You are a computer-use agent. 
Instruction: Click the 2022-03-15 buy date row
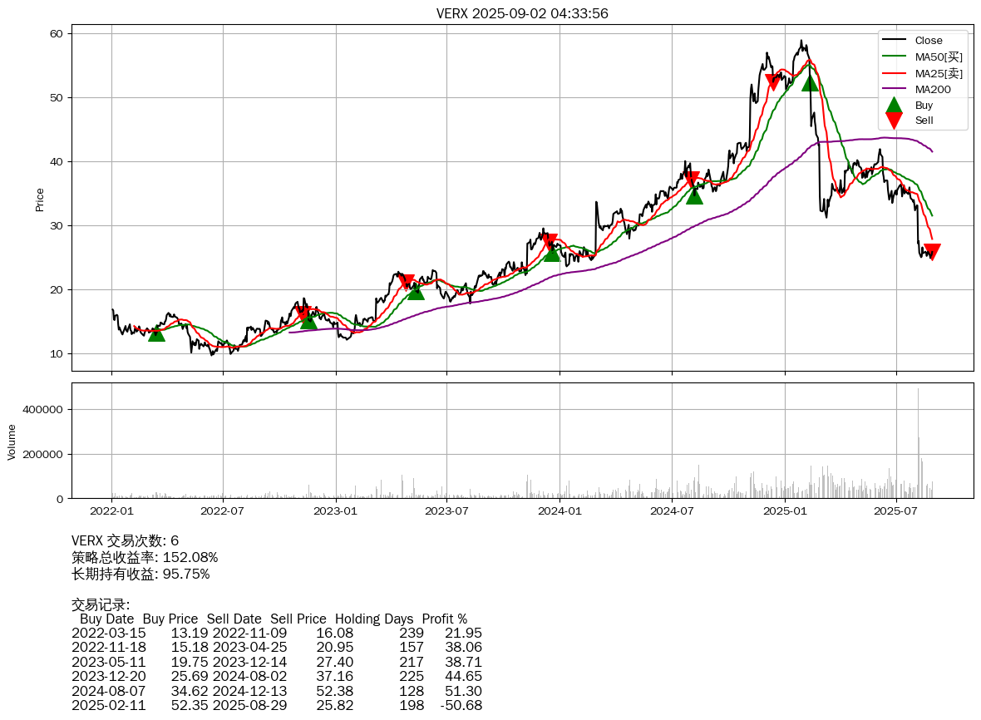point(109,633)
